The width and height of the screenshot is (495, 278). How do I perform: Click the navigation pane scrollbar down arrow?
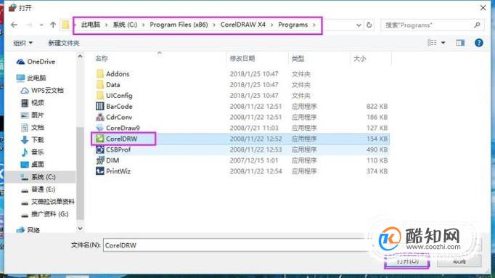tap(80, 228)
